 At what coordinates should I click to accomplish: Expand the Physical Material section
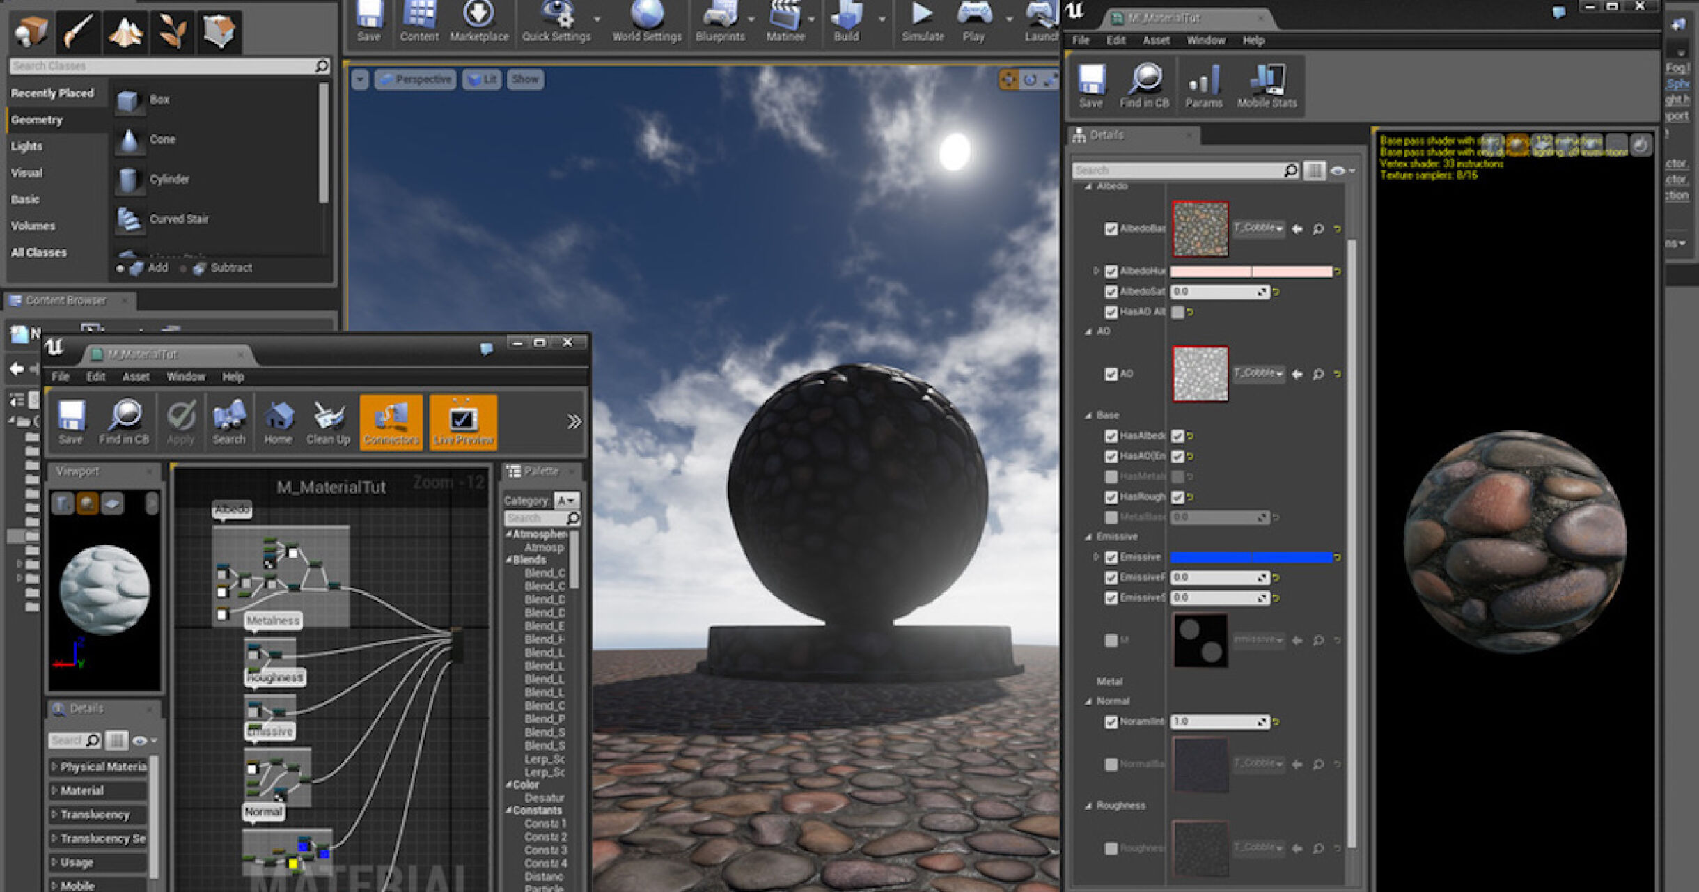click(54, 767)
